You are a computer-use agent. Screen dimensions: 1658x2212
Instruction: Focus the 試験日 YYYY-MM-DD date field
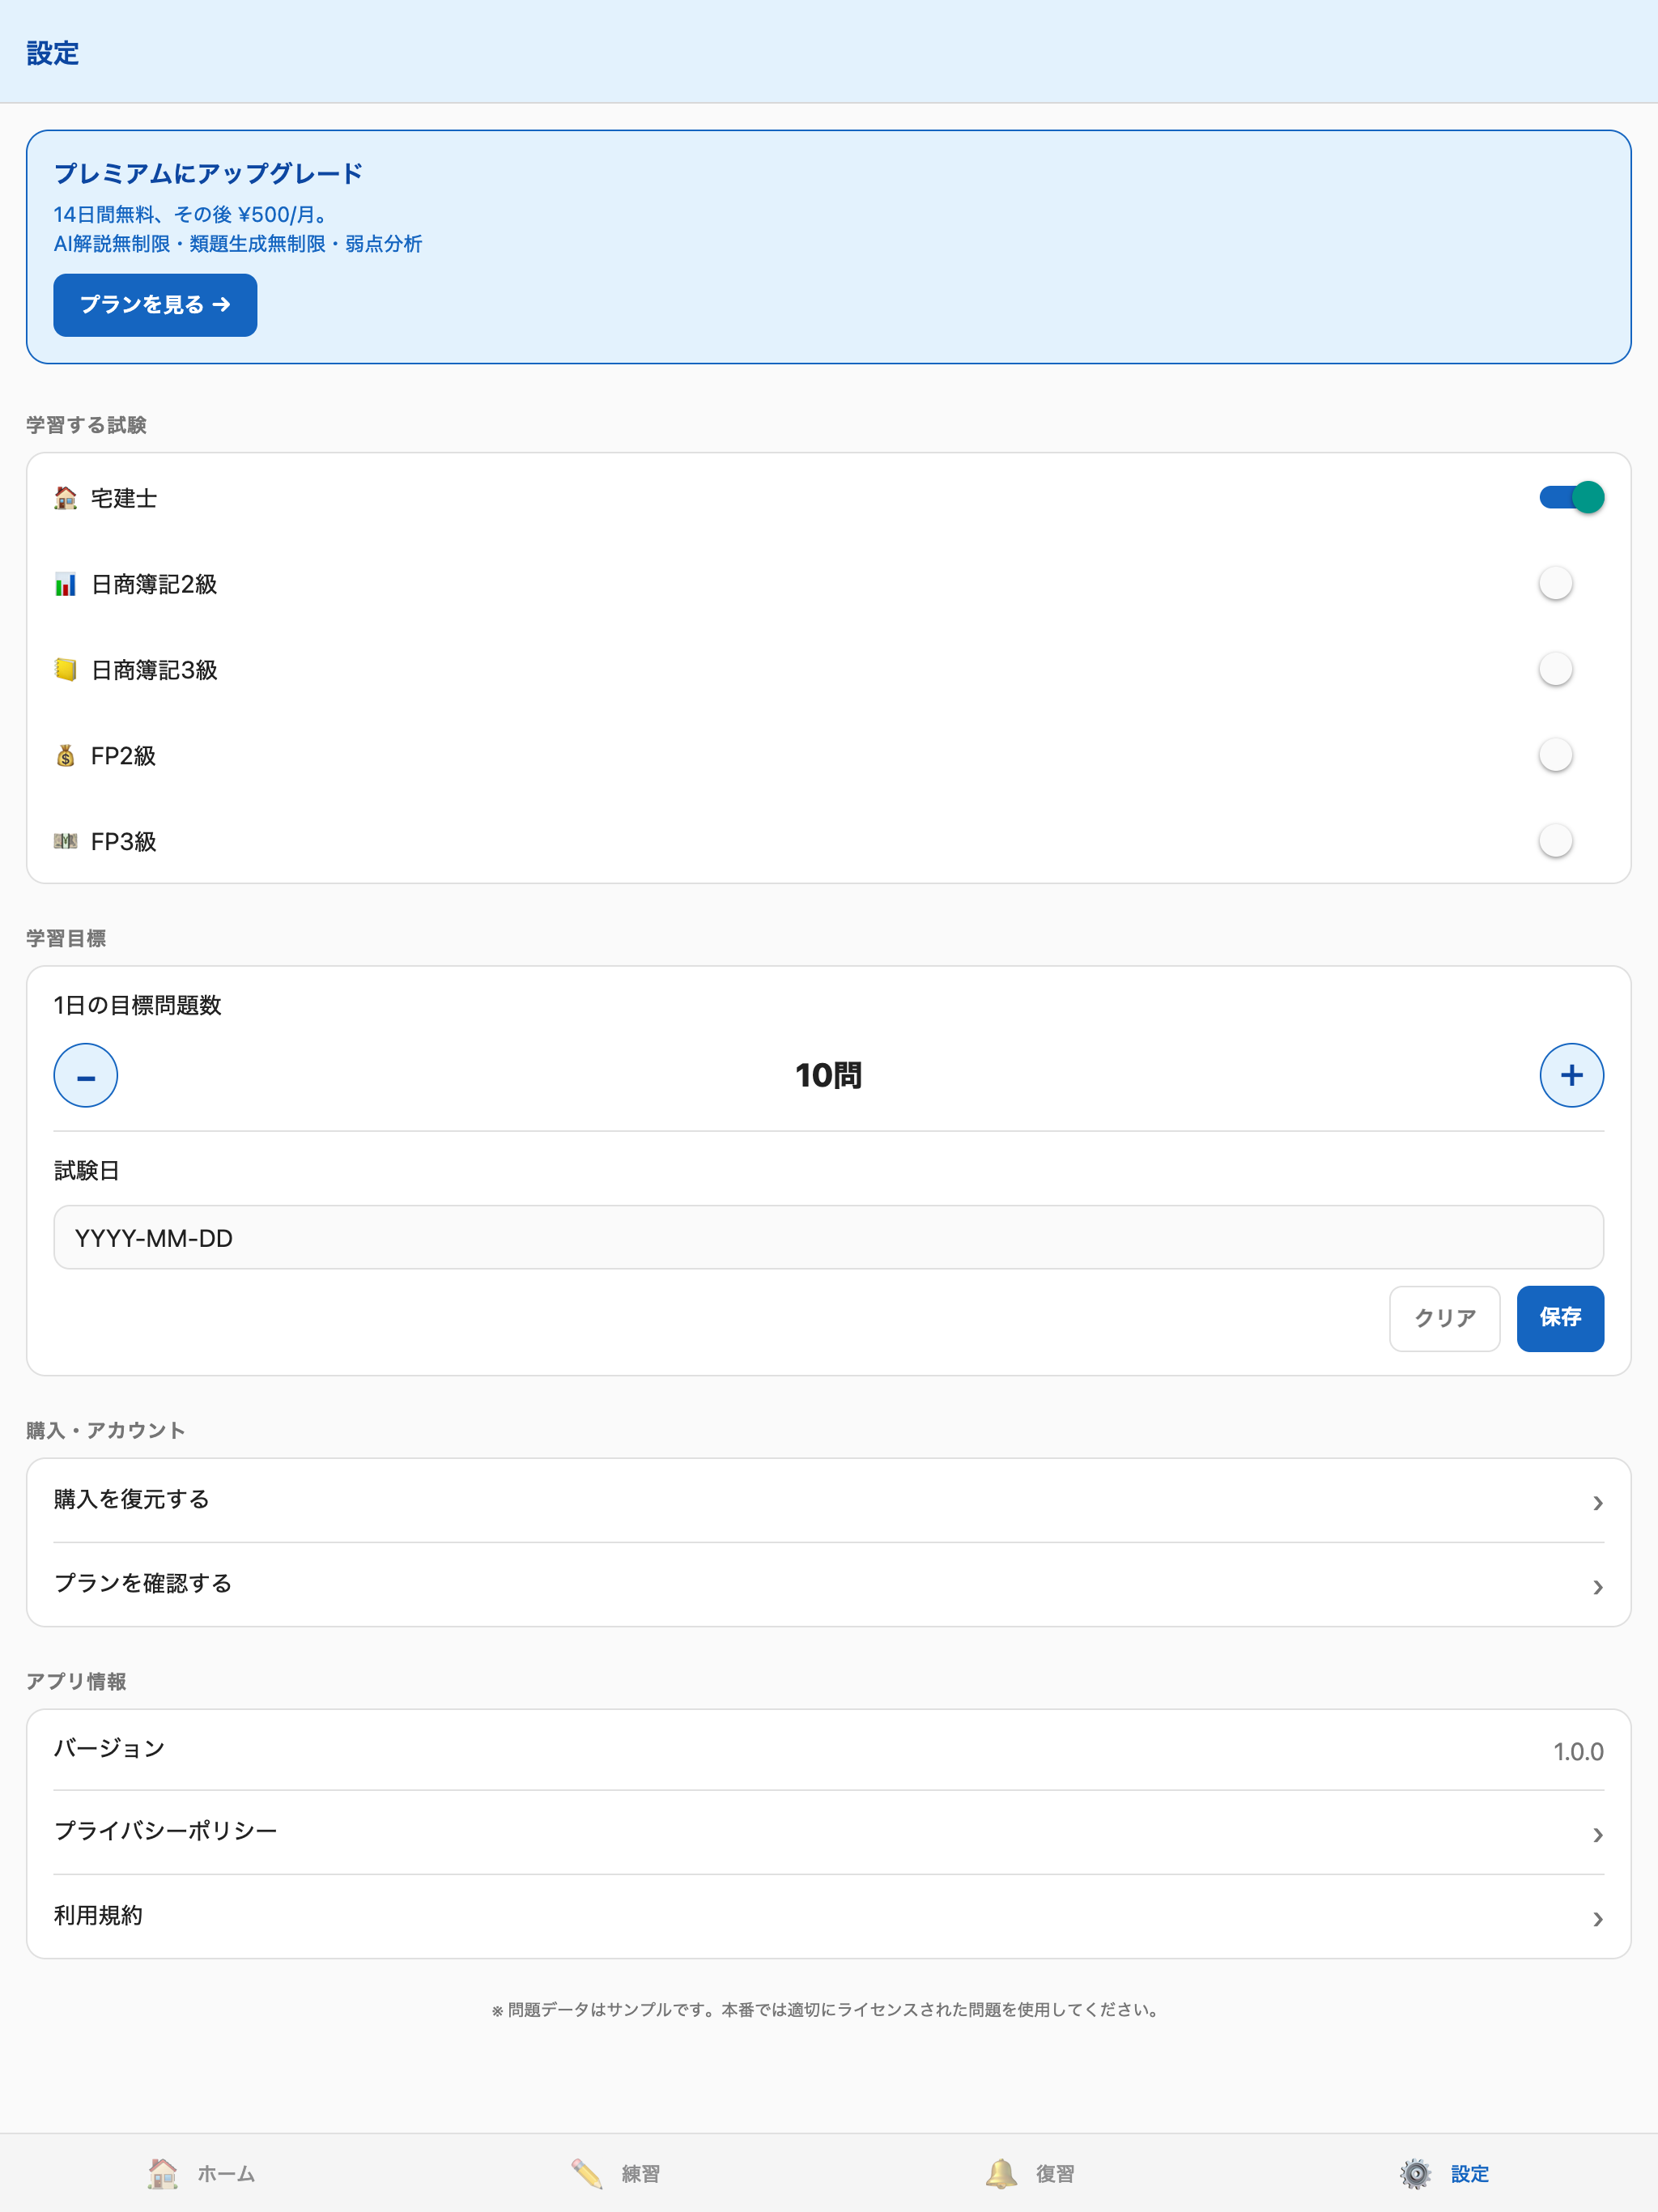click(828, 1237)
